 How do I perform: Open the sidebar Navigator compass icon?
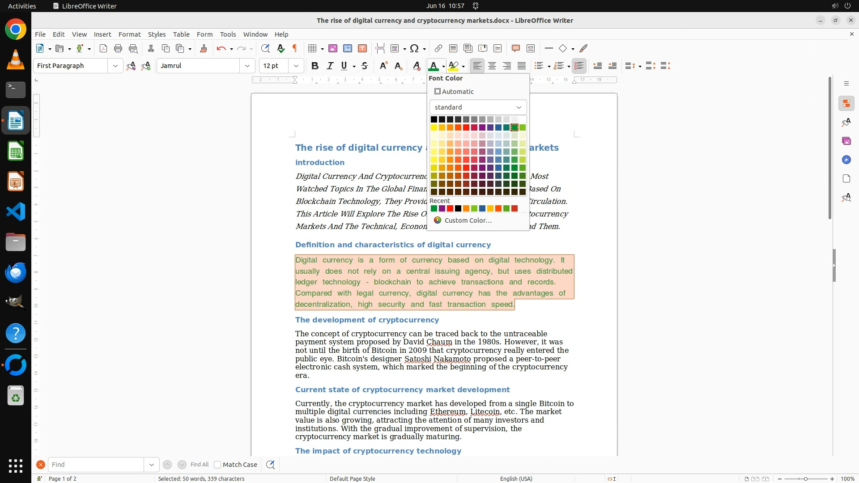pyautogui.click(x=846, y=160)
